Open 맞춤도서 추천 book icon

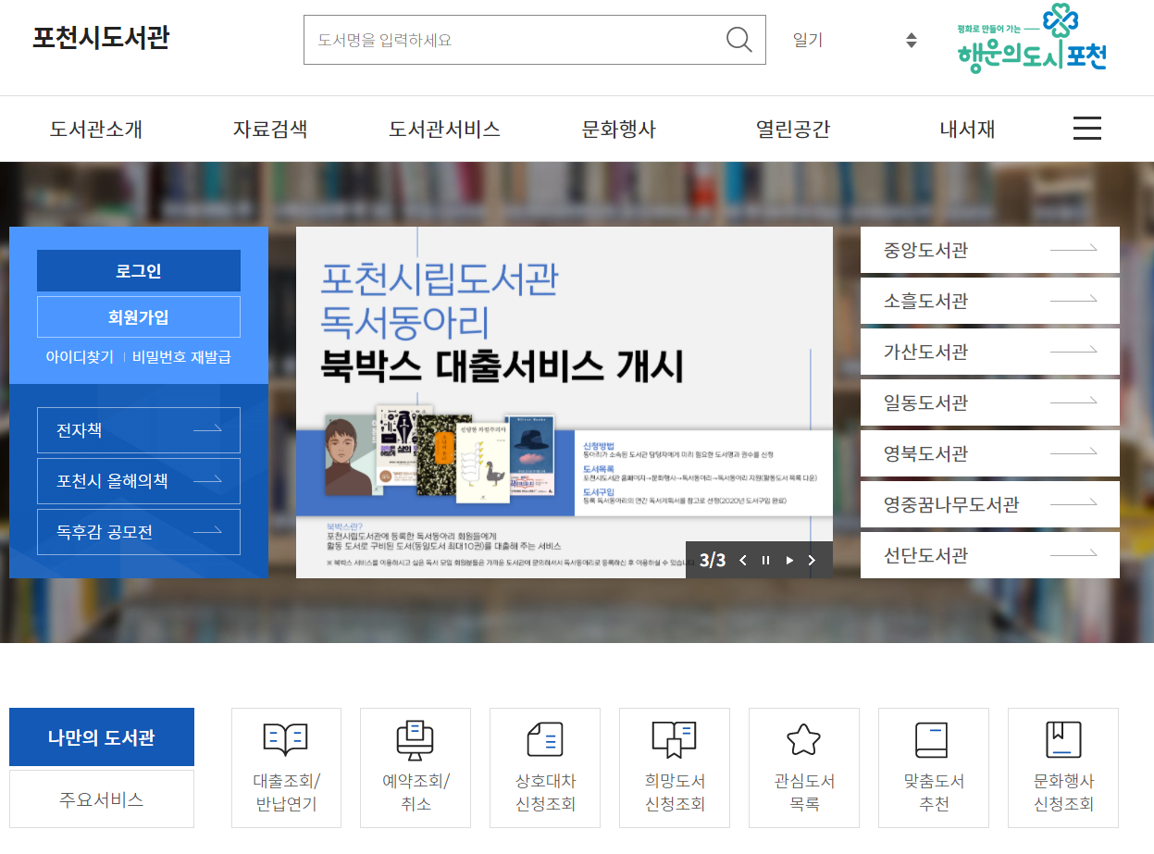click(x=933, y=739)
